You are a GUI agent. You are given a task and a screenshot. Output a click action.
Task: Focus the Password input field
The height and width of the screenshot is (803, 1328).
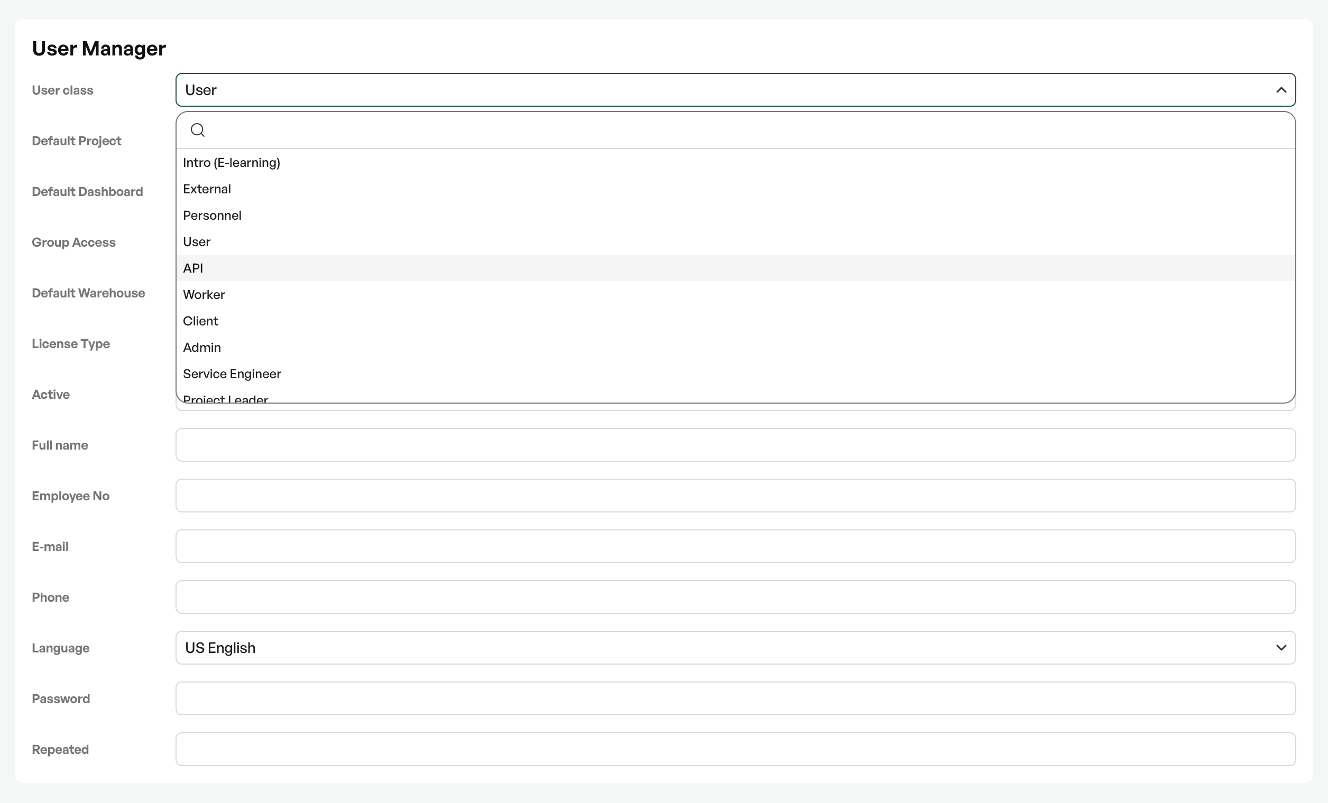click(x=736, y=698)
